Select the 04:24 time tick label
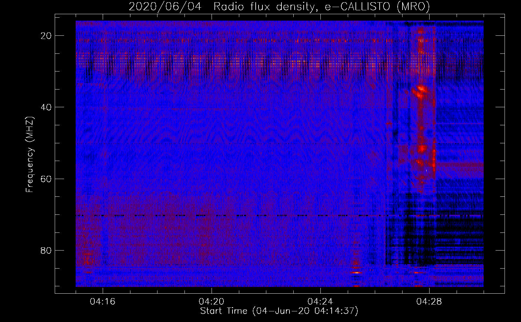This screenshot has height=322, width=521. [x=320, y=302]
